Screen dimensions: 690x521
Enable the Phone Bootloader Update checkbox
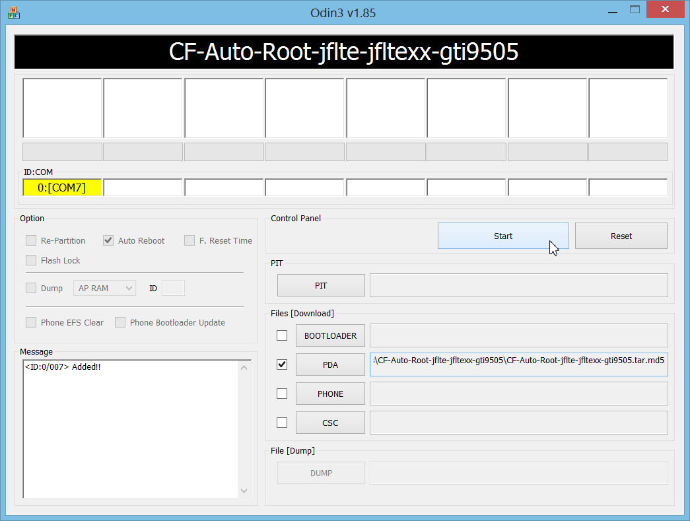(x=120, y=322)
